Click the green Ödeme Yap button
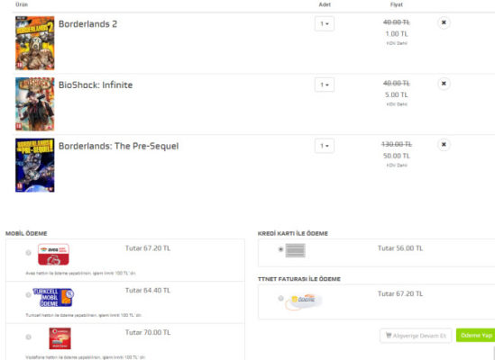Screen dimensions: 495x360 475,335
